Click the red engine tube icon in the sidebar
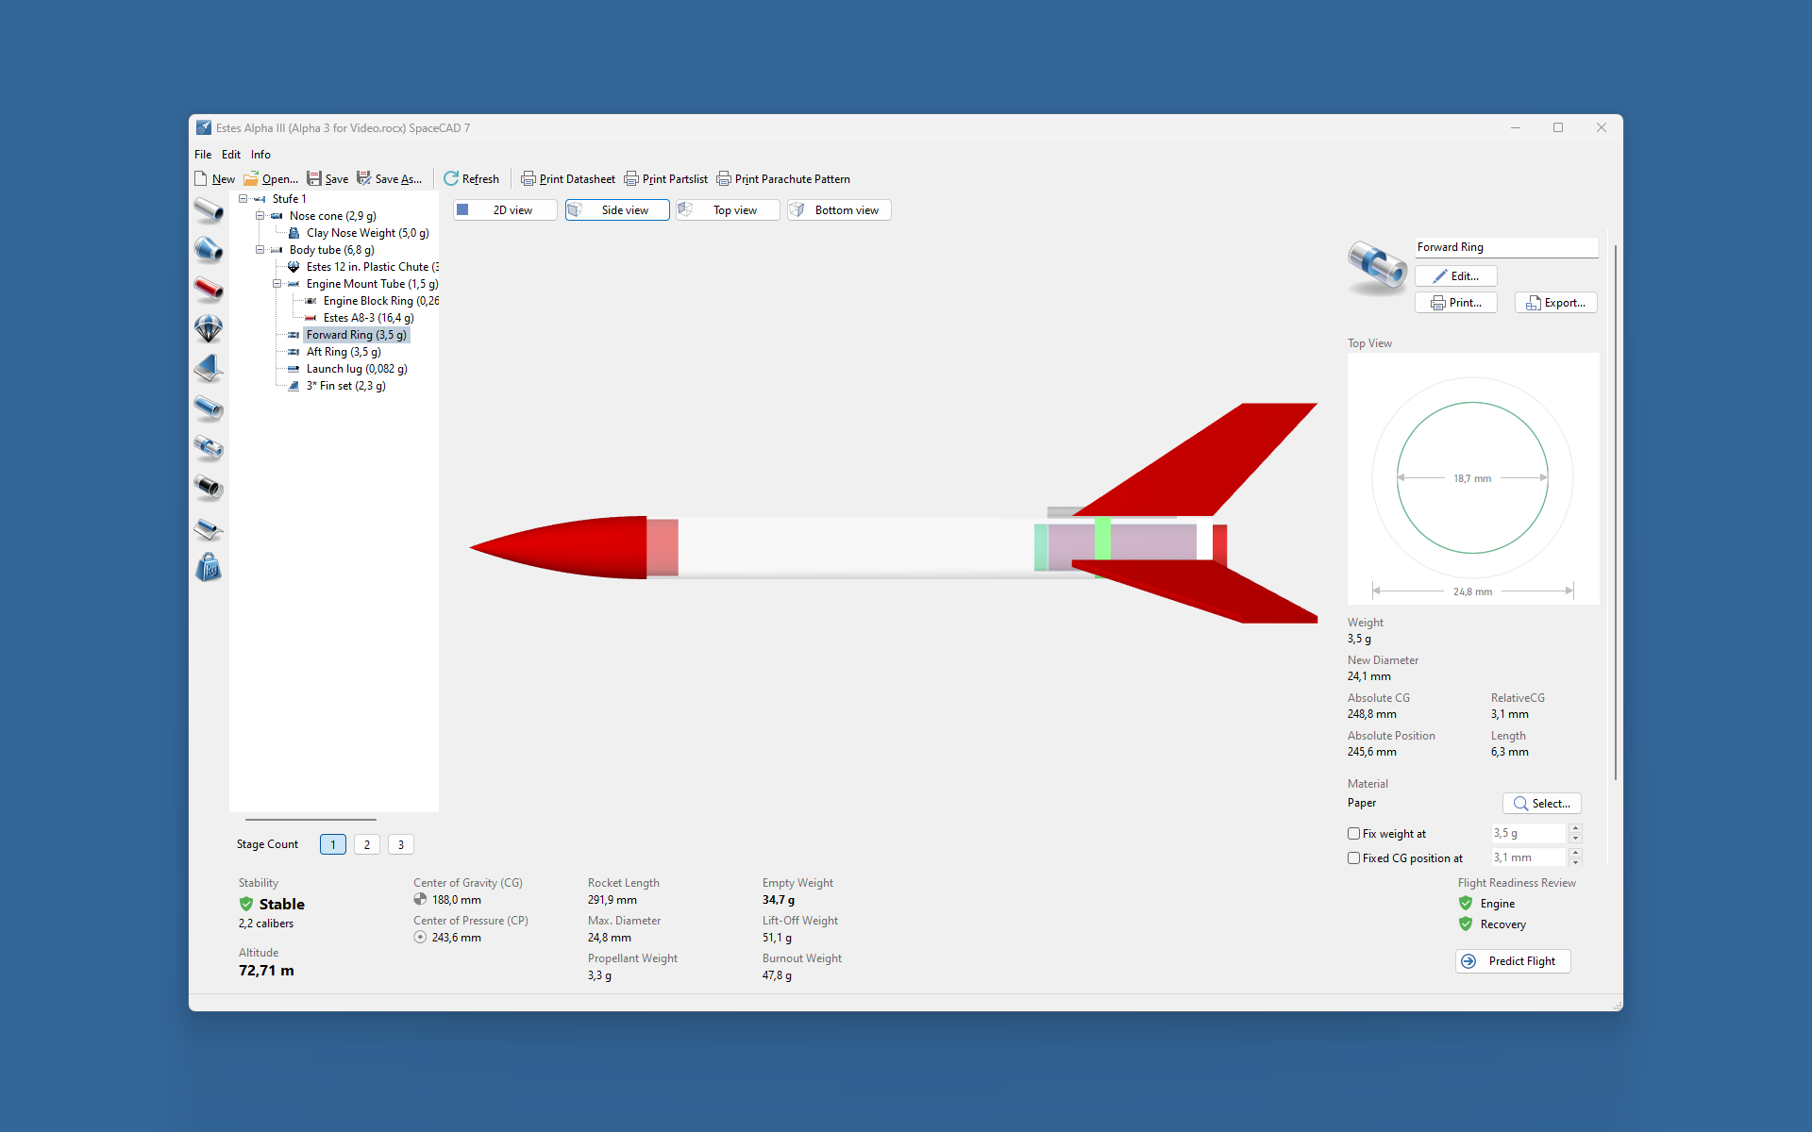The image size is (1812, 1132). point(209,289)
